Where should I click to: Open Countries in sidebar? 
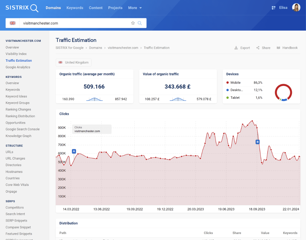[x=13, y=178]
